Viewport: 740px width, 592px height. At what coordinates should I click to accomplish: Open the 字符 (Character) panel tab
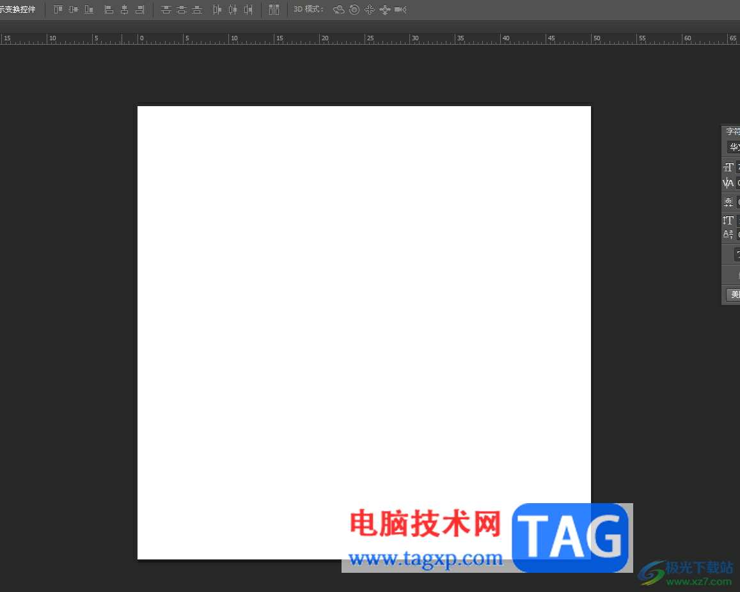pyautogui.click(x=733, y=131)
